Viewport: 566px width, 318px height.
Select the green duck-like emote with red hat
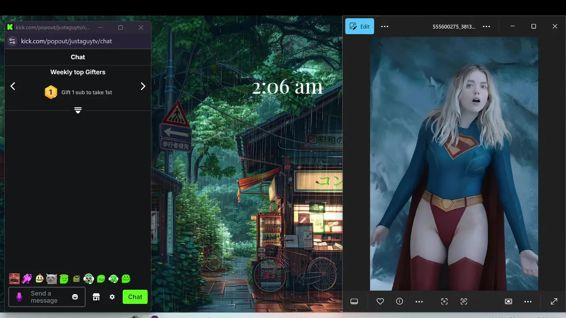coord(39,279)
